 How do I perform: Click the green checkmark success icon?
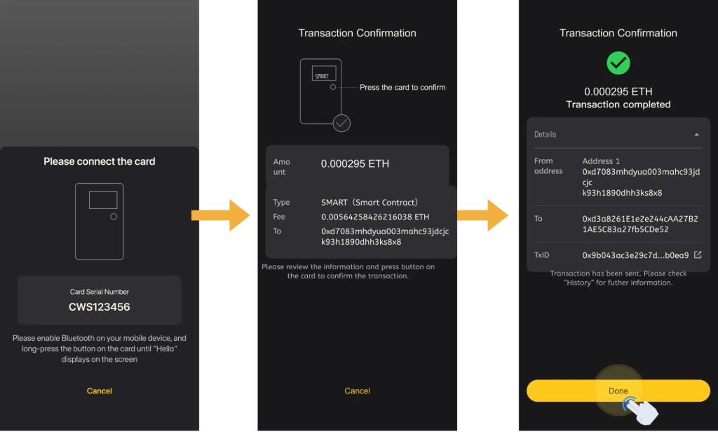[x=618, y=62]
